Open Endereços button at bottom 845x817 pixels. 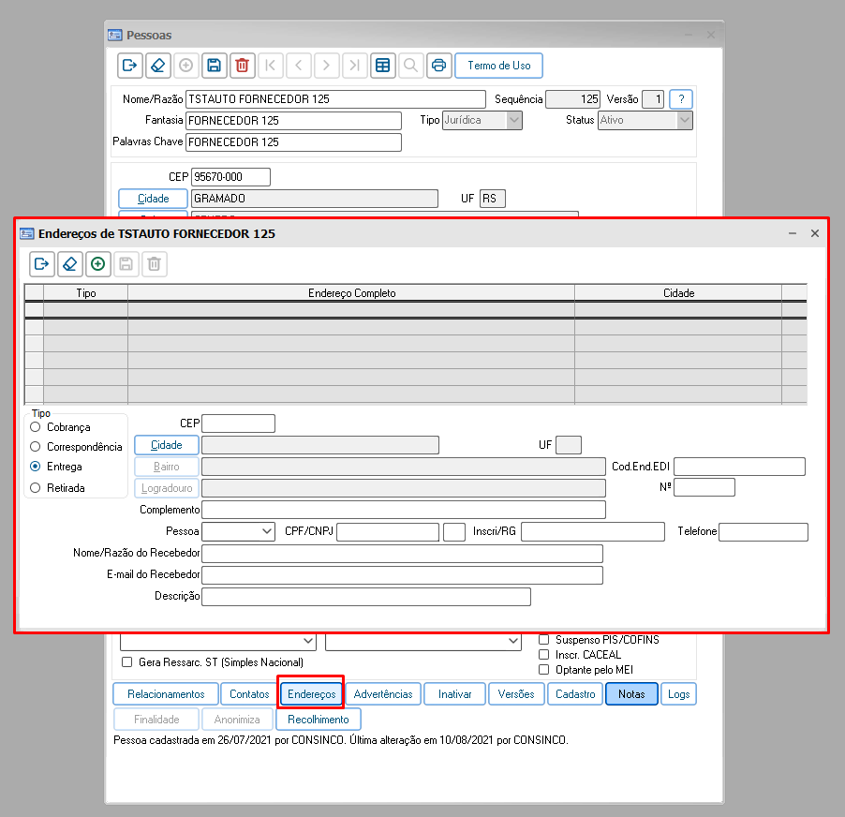pos(311,694)
